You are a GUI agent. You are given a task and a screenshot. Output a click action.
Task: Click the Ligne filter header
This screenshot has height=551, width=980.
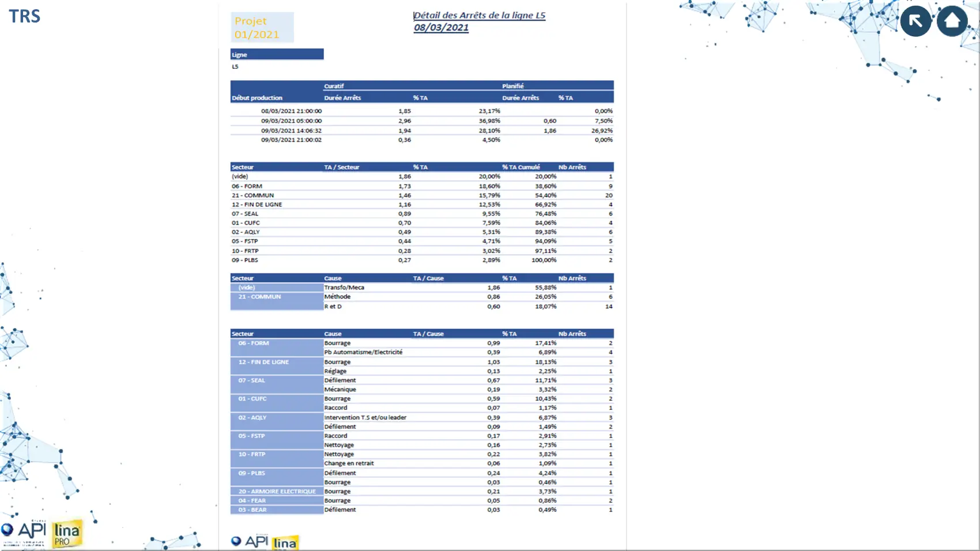point(277,55)
